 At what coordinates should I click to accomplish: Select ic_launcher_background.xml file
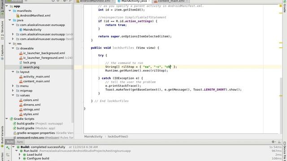pos(44,53)
